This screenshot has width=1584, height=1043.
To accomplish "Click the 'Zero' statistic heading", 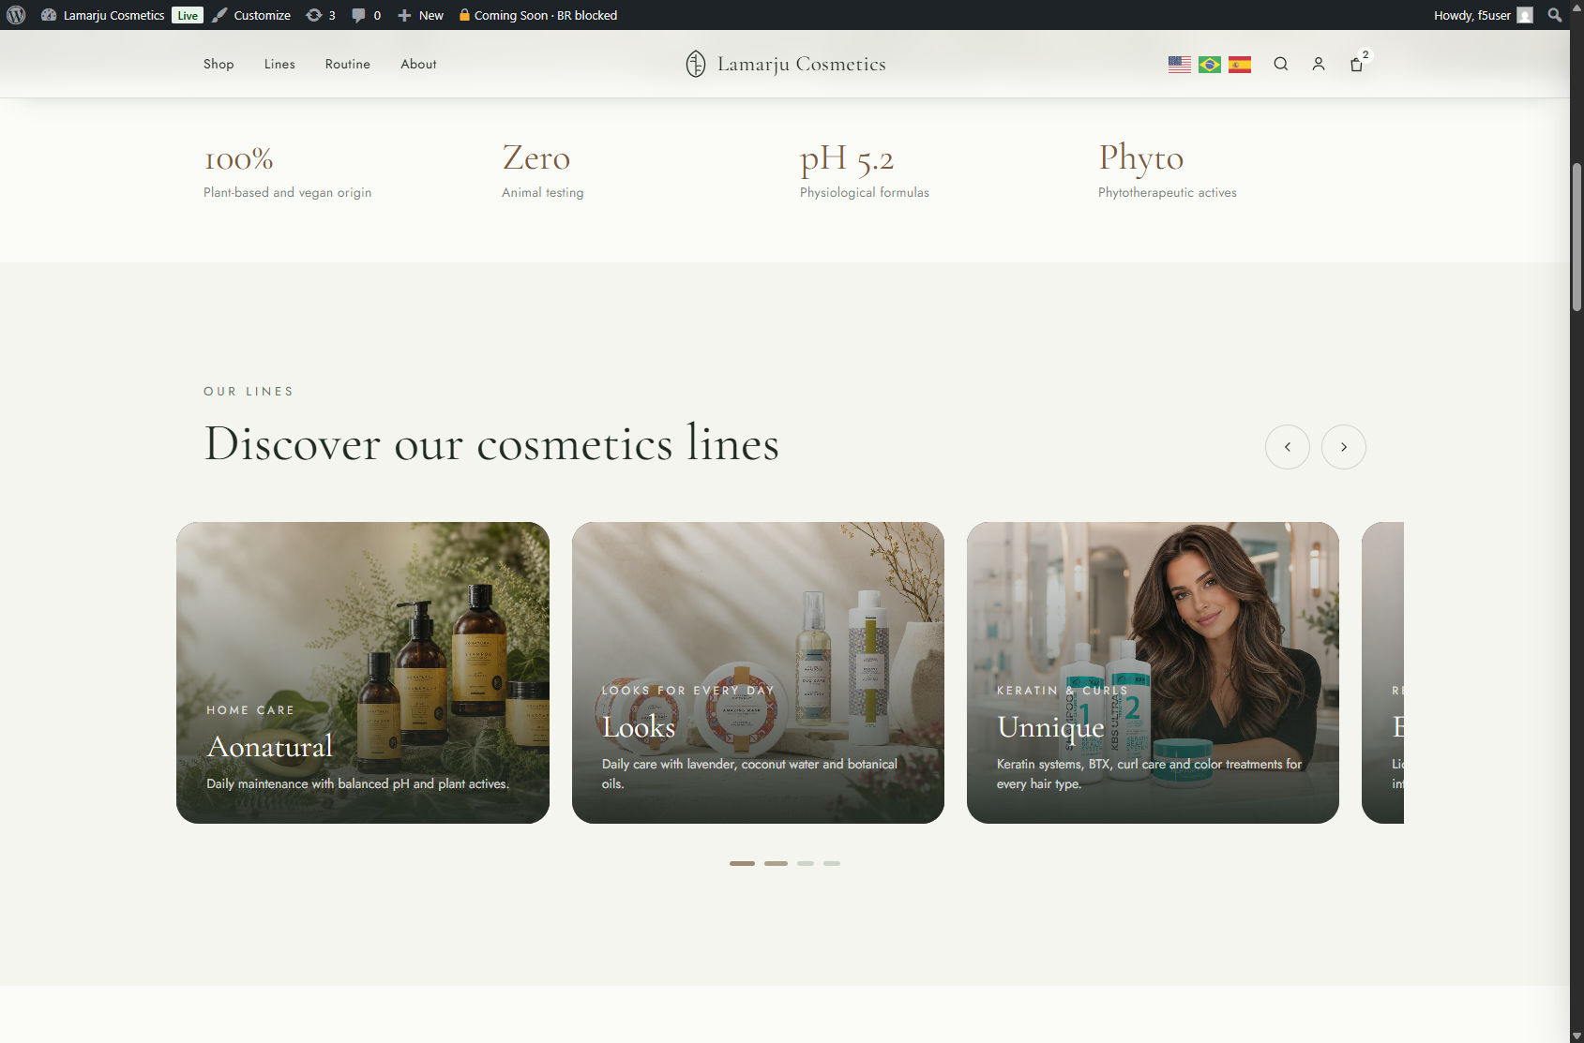I will coord(536,157).
